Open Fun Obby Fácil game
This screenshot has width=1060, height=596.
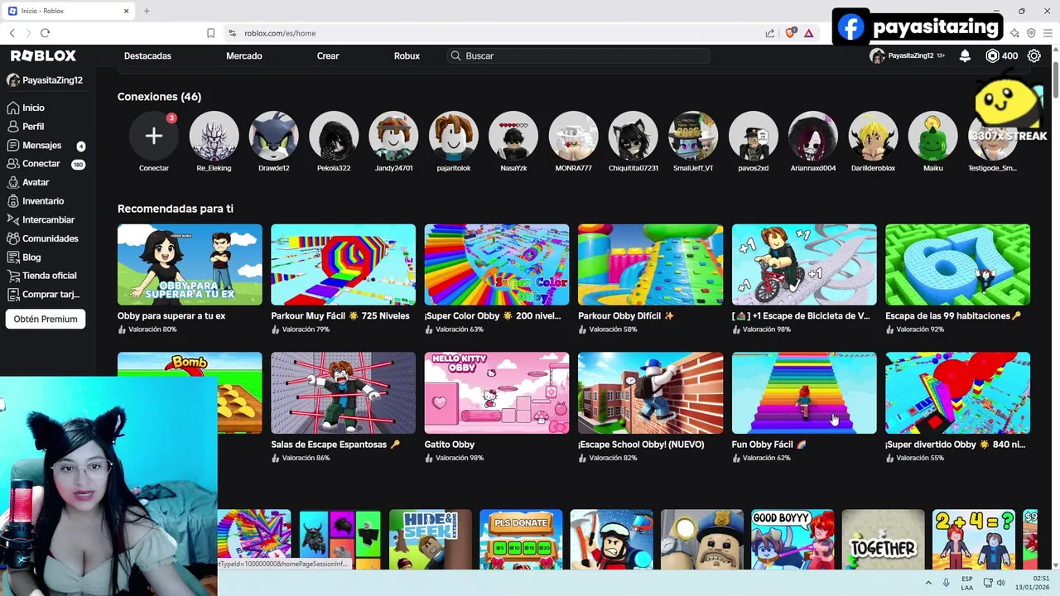[x=804, y=406]
